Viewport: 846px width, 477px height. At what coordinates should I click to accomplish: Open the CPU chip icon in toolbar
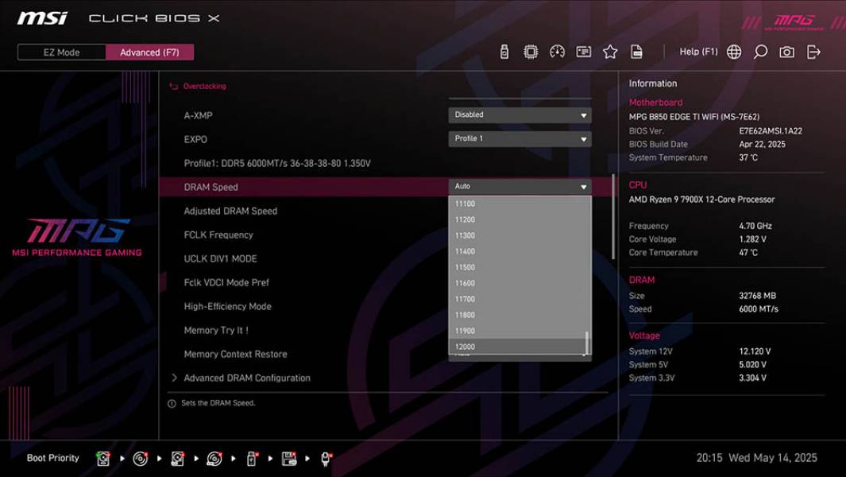531,52
